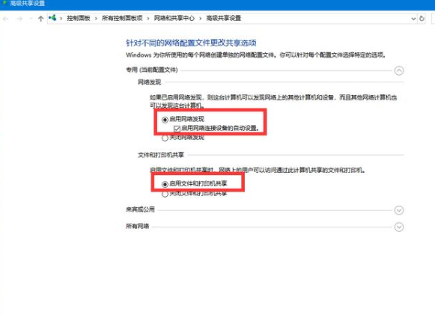Viewport: 435px width, 315px height.
Task: Click 高级共享设置 breadcrumb
Action: coord(224,18)
